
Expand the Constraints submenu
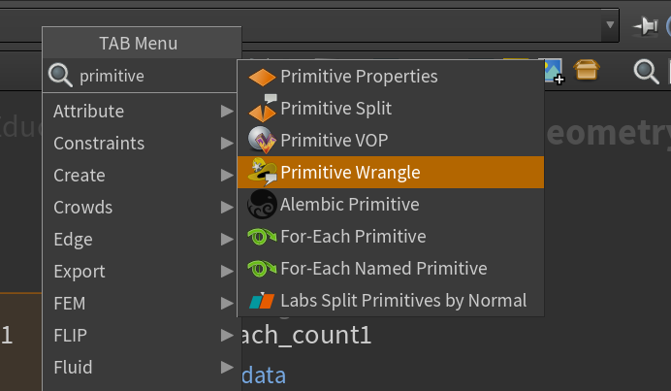click(x=140, y=143)
